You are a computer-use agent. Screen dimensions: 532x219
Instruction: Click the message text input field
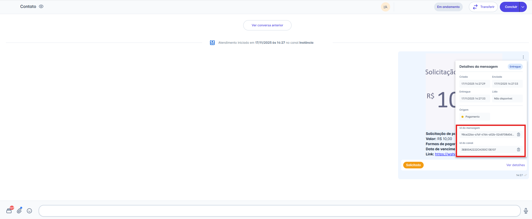279,211
